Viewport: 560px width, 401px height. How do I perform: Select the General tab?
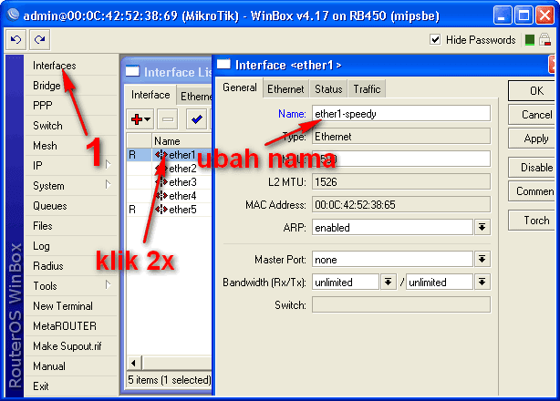[x=240, y=87]
